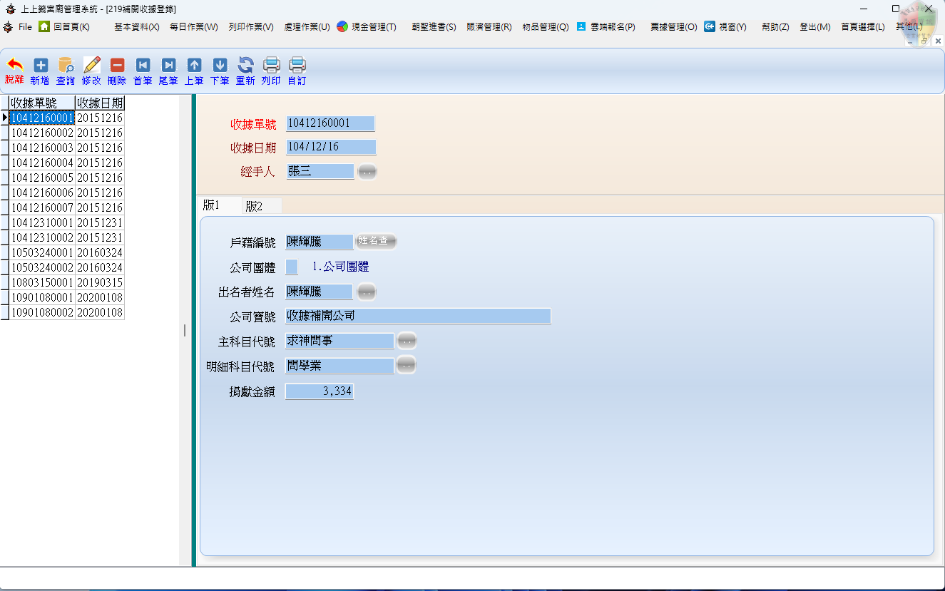Go to previous record with 上筆
Viewport: 945px width, 591px height.
pos(194,66)
